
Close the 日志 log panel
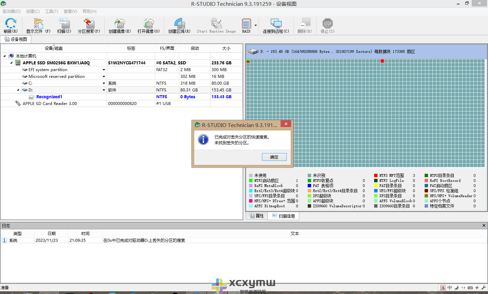484,226
